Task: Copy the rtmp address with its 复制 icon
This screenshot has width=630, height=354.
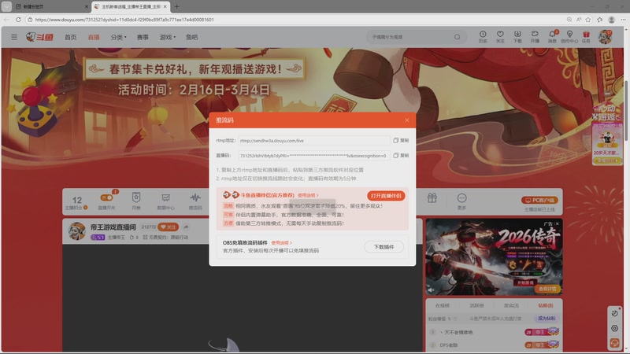Action: coord(401,141)
